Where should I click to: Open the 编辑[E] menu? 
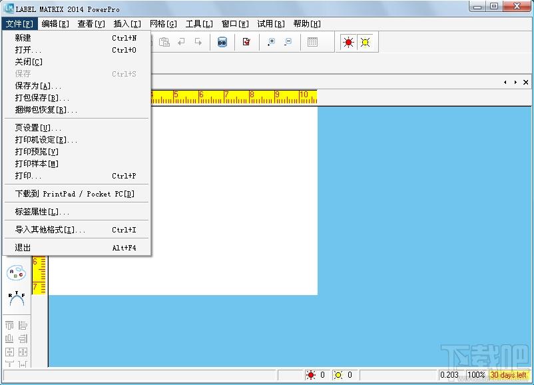click(x=55, y=24)
